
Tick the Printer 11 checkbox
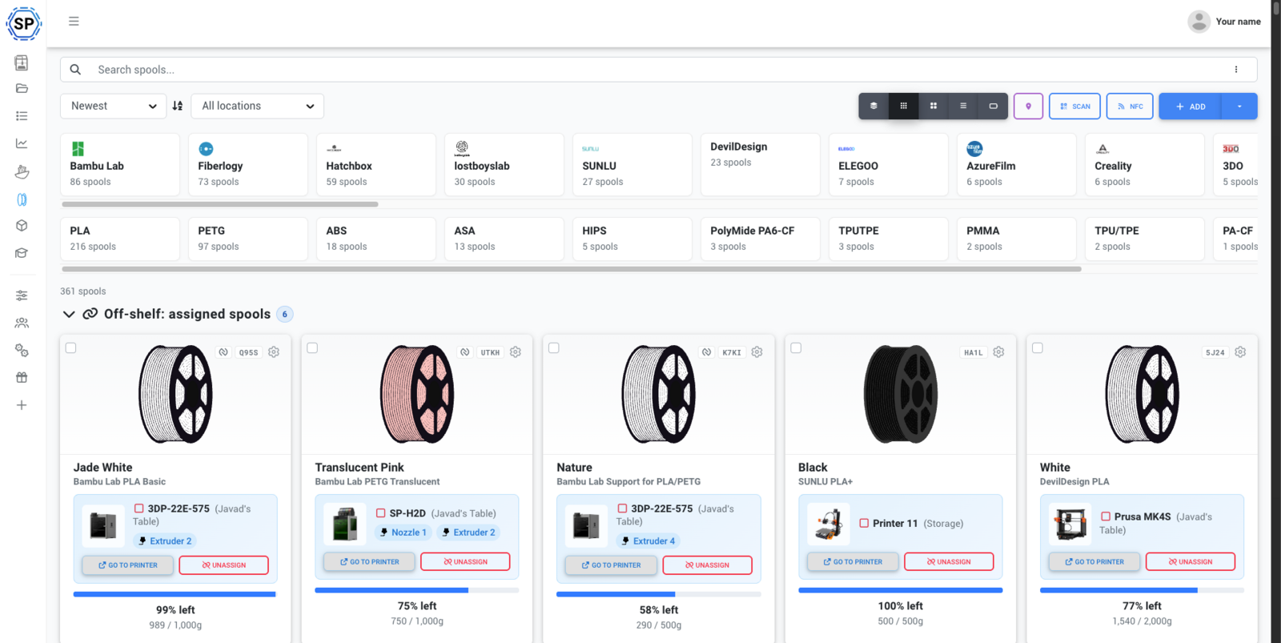(x=864, y=524)
